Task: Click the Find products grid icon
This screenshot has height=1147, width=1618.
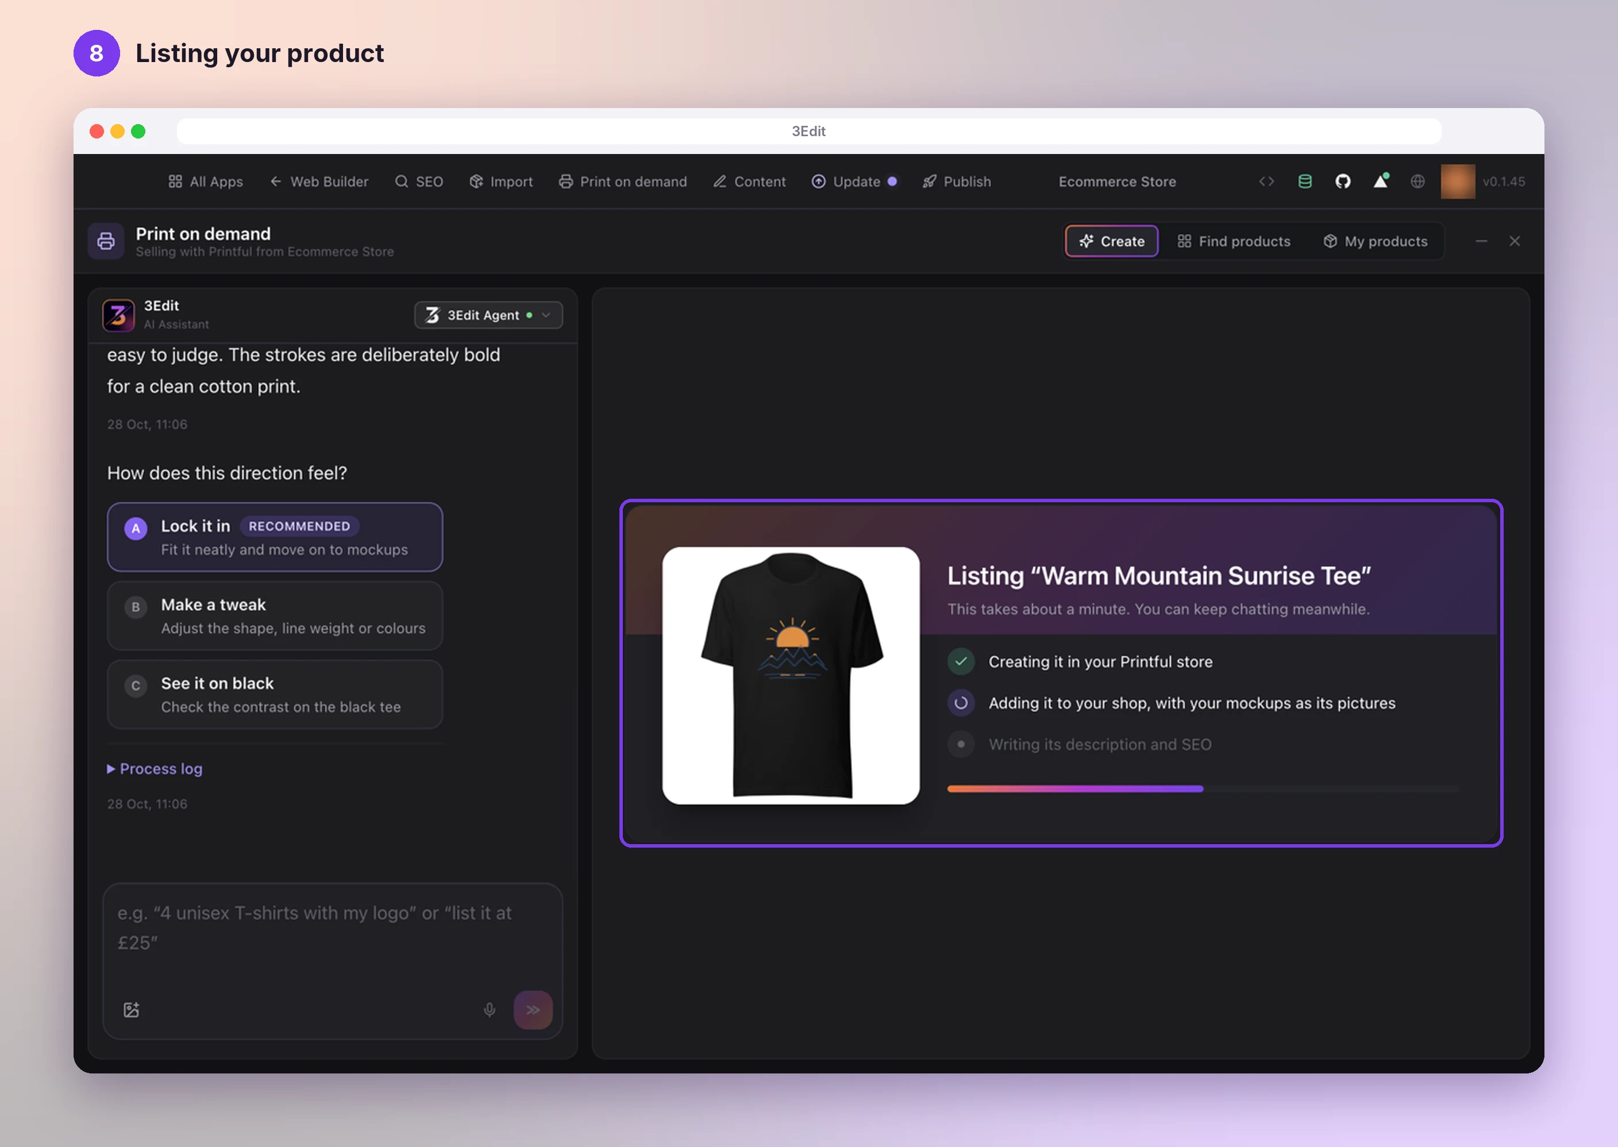Action: point(1184,241)
